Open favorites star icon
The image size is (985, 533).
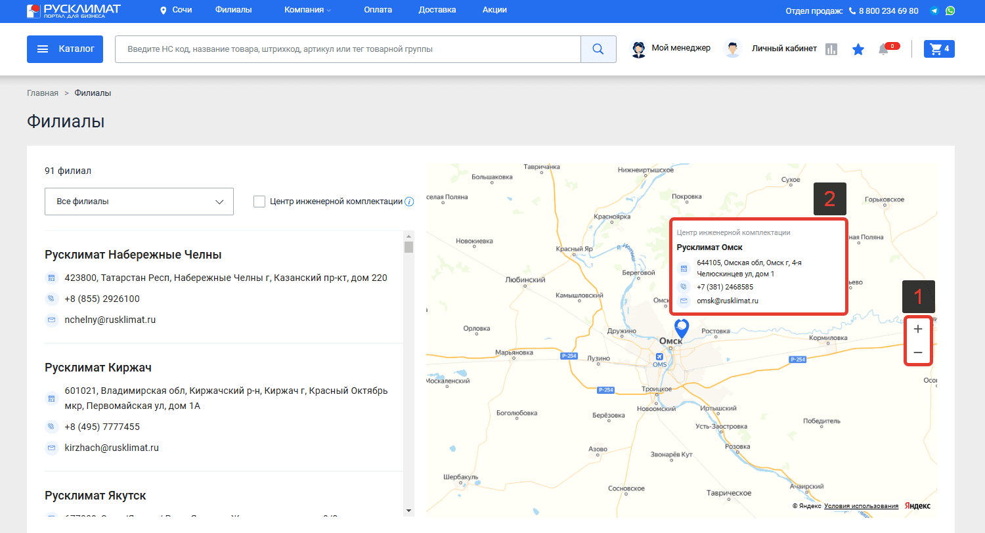pyautogui.click(x=858, y=49)
